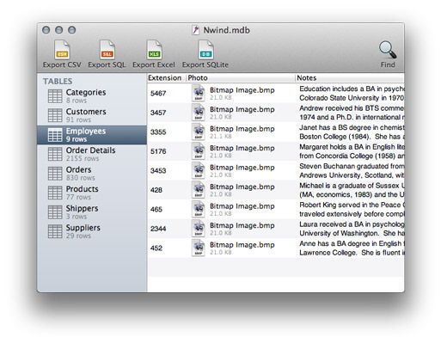Click the bitmap file icon in row 5176

(199, 151)
